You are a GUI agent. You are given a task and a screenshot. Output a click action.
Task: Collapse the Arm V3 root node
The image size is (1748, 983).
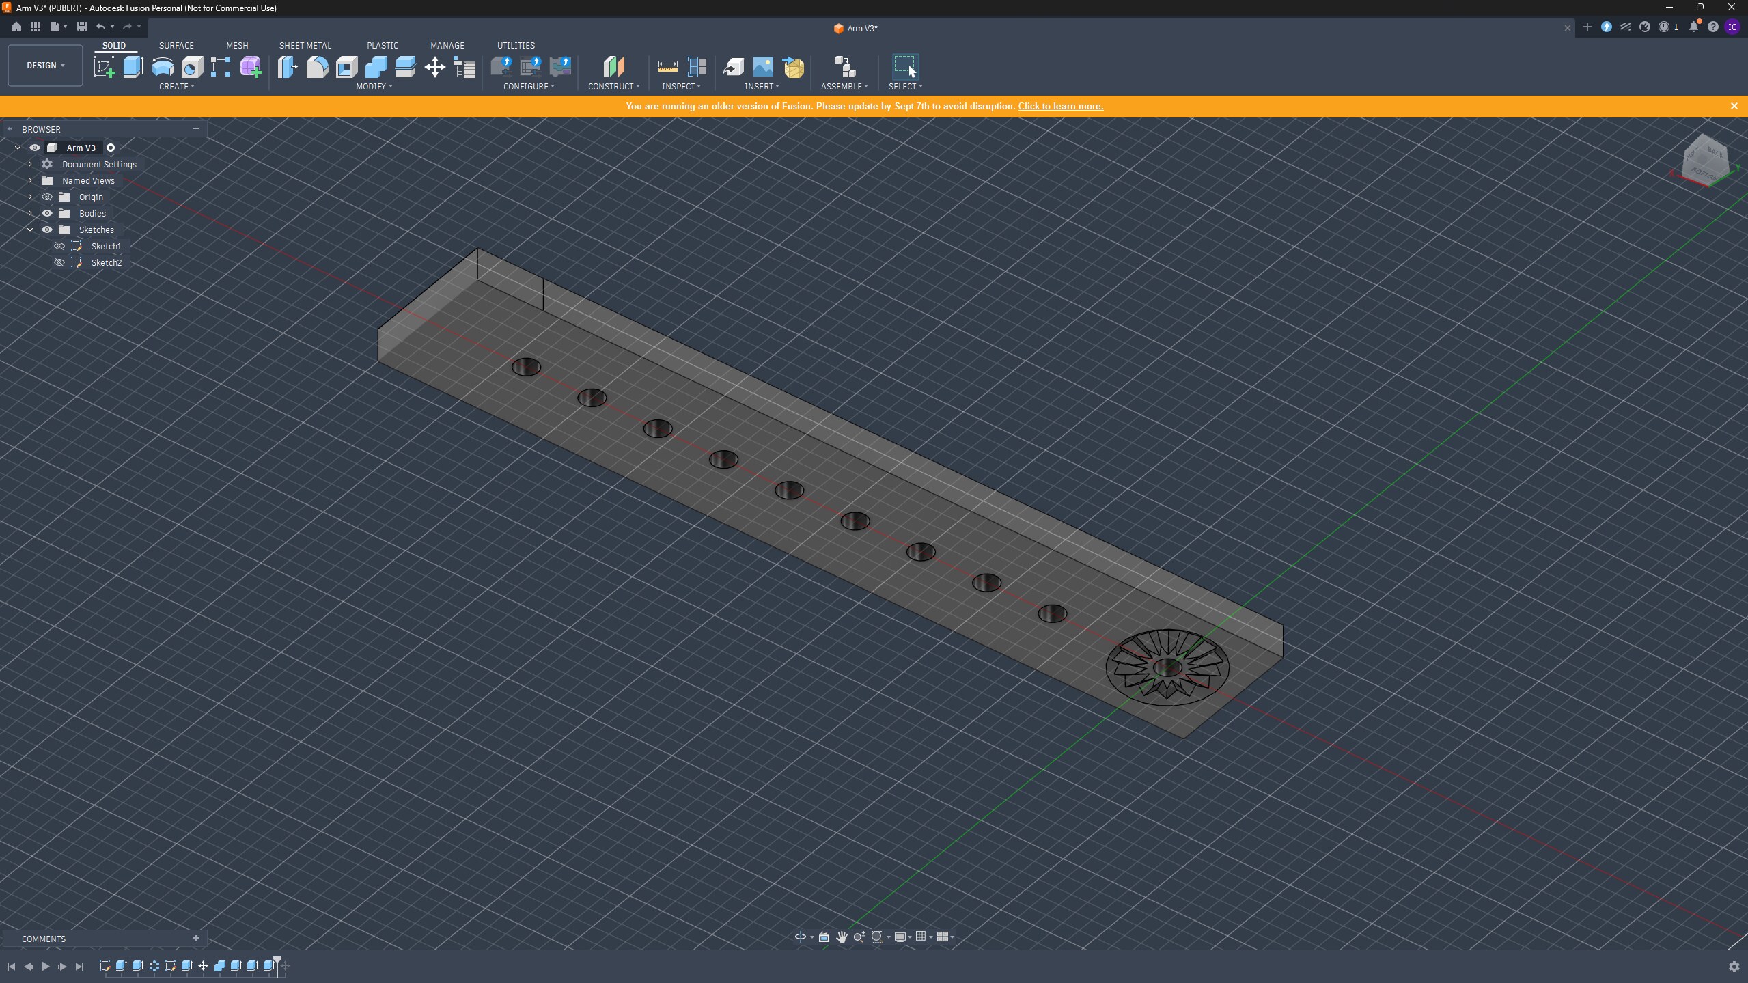pos(18,148)
